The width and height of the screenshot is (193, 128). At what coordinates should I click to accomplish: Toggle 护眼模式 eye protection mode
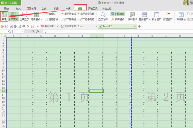coord(118,14)
